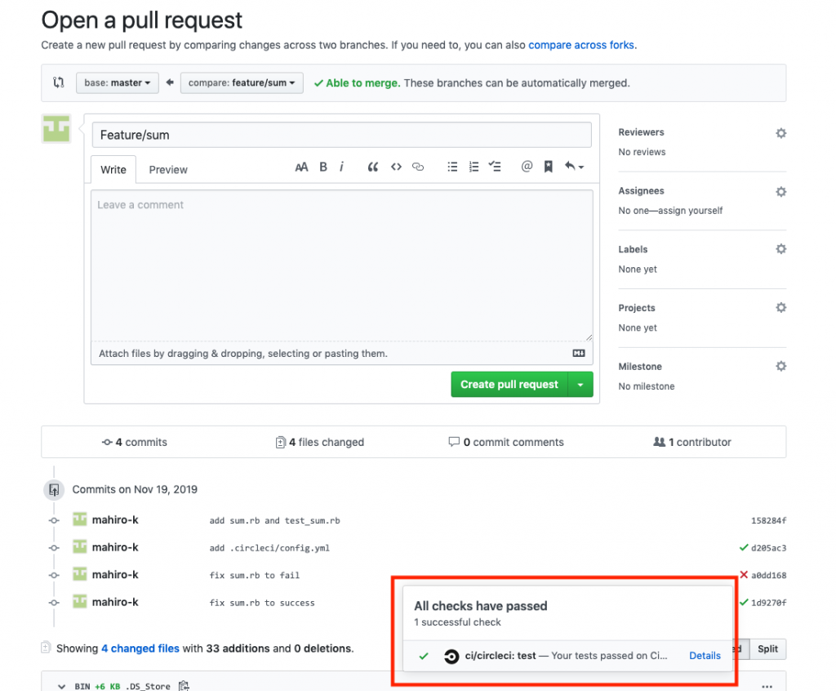This screenshot has width=836, height=691.
Task: Toggle bold formatting in the comment toolbar
Action: tap(323, 167)
